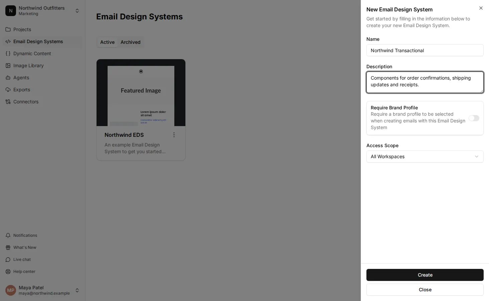This screenshot has width=489, height=301.
Task: Click the Notifications bell icon
Action: coord(8,235)
